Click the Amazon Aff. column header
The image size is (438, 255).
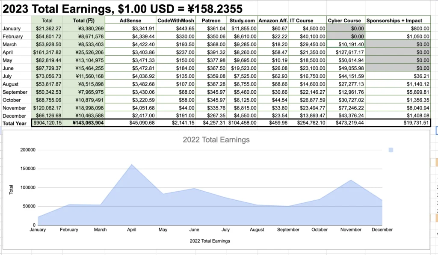[x=273, y=20]
